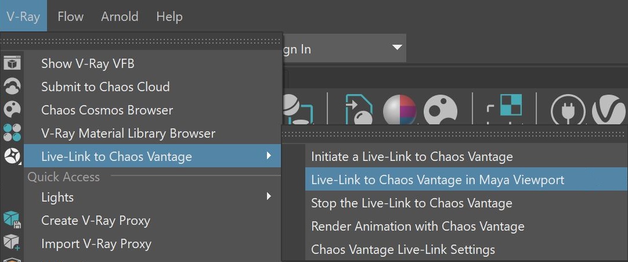Click the Import V-Ray Proxy icon
The height and width of the screenshot is (262, 628).
[12, 243]
